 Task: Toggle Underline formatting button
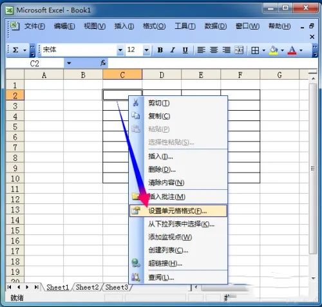[x=185, y=50]
